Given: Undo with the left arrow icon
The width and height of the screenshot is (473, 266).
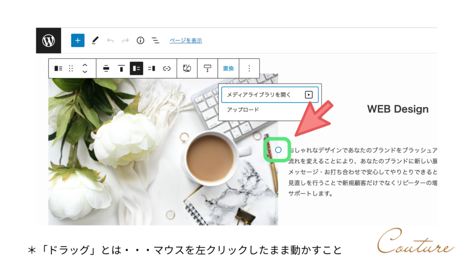Looking at the screenshot, I should tap(110, 41).
